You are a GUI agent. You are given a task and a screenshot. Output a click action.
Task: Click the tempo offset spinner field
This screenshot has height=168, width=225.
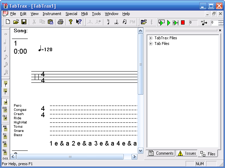215,22
